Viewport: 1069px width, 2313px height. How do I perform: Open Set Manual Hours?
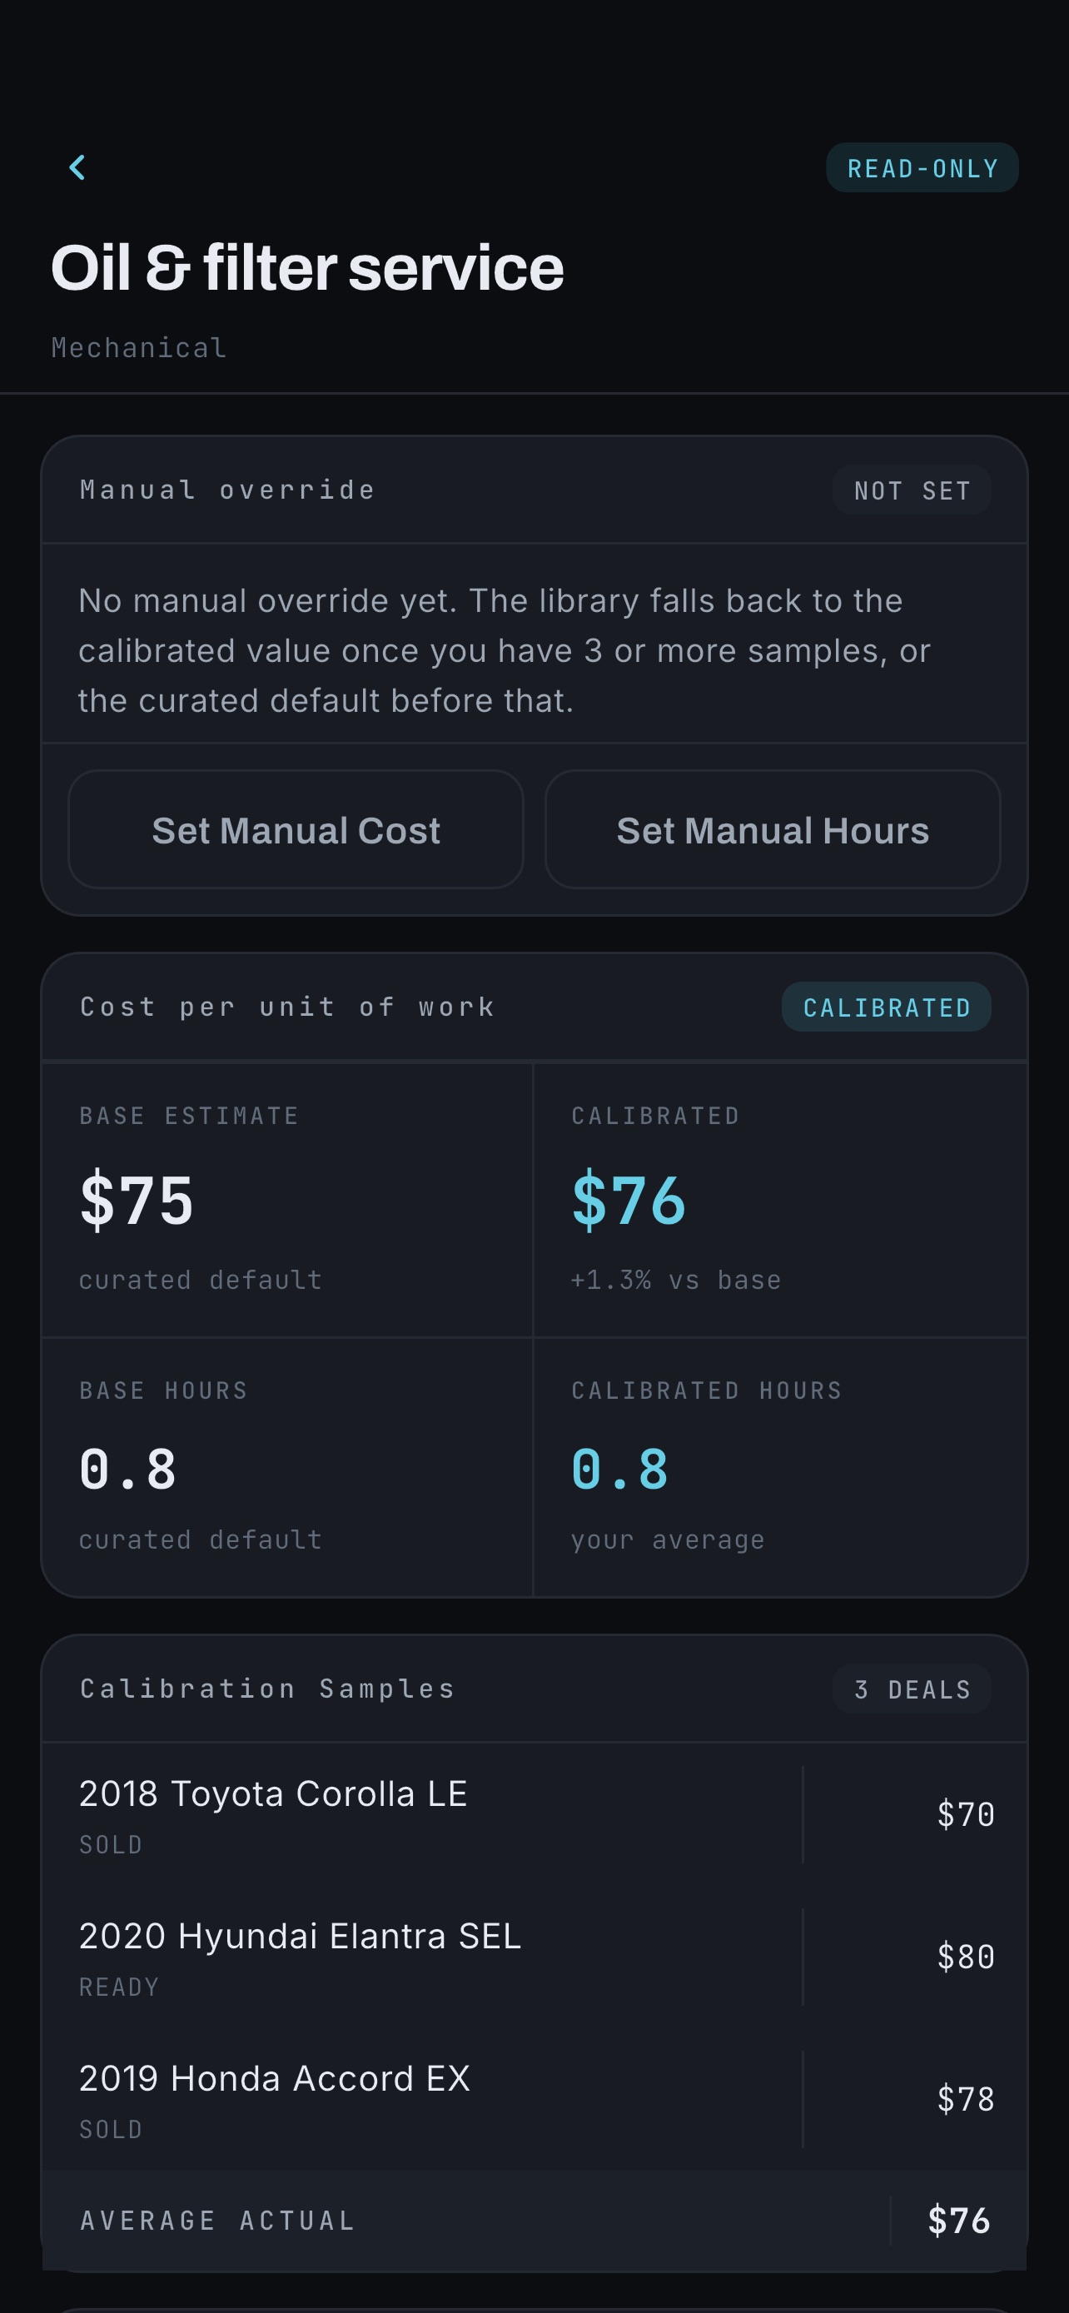[772, 829]
